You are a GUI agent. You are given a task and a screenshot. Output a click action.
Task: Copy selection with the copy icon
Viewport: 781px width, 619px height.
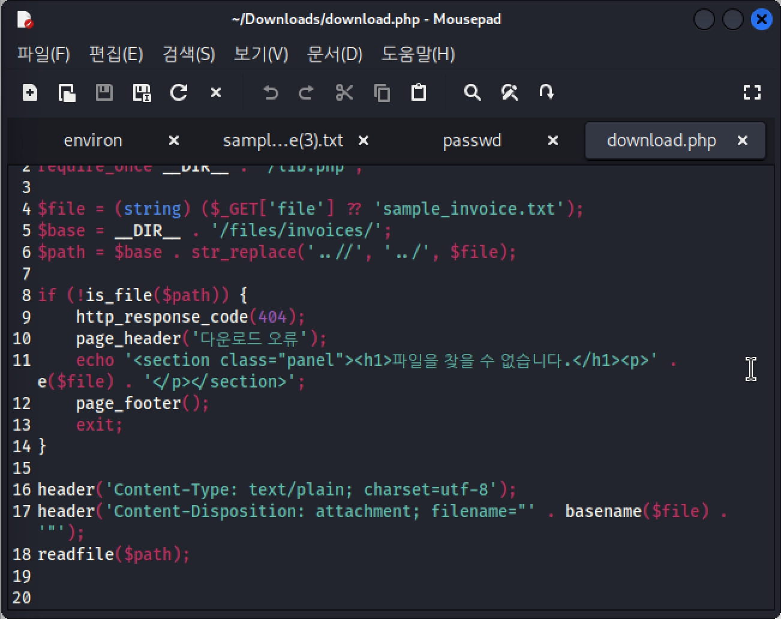[382, 92]
